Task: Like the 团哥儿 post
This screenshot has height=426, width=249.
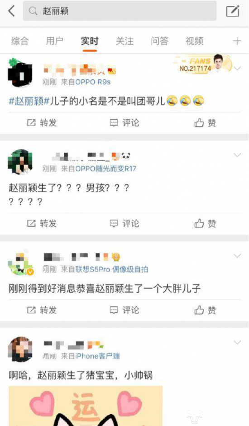Action: [x=205, y=123]
